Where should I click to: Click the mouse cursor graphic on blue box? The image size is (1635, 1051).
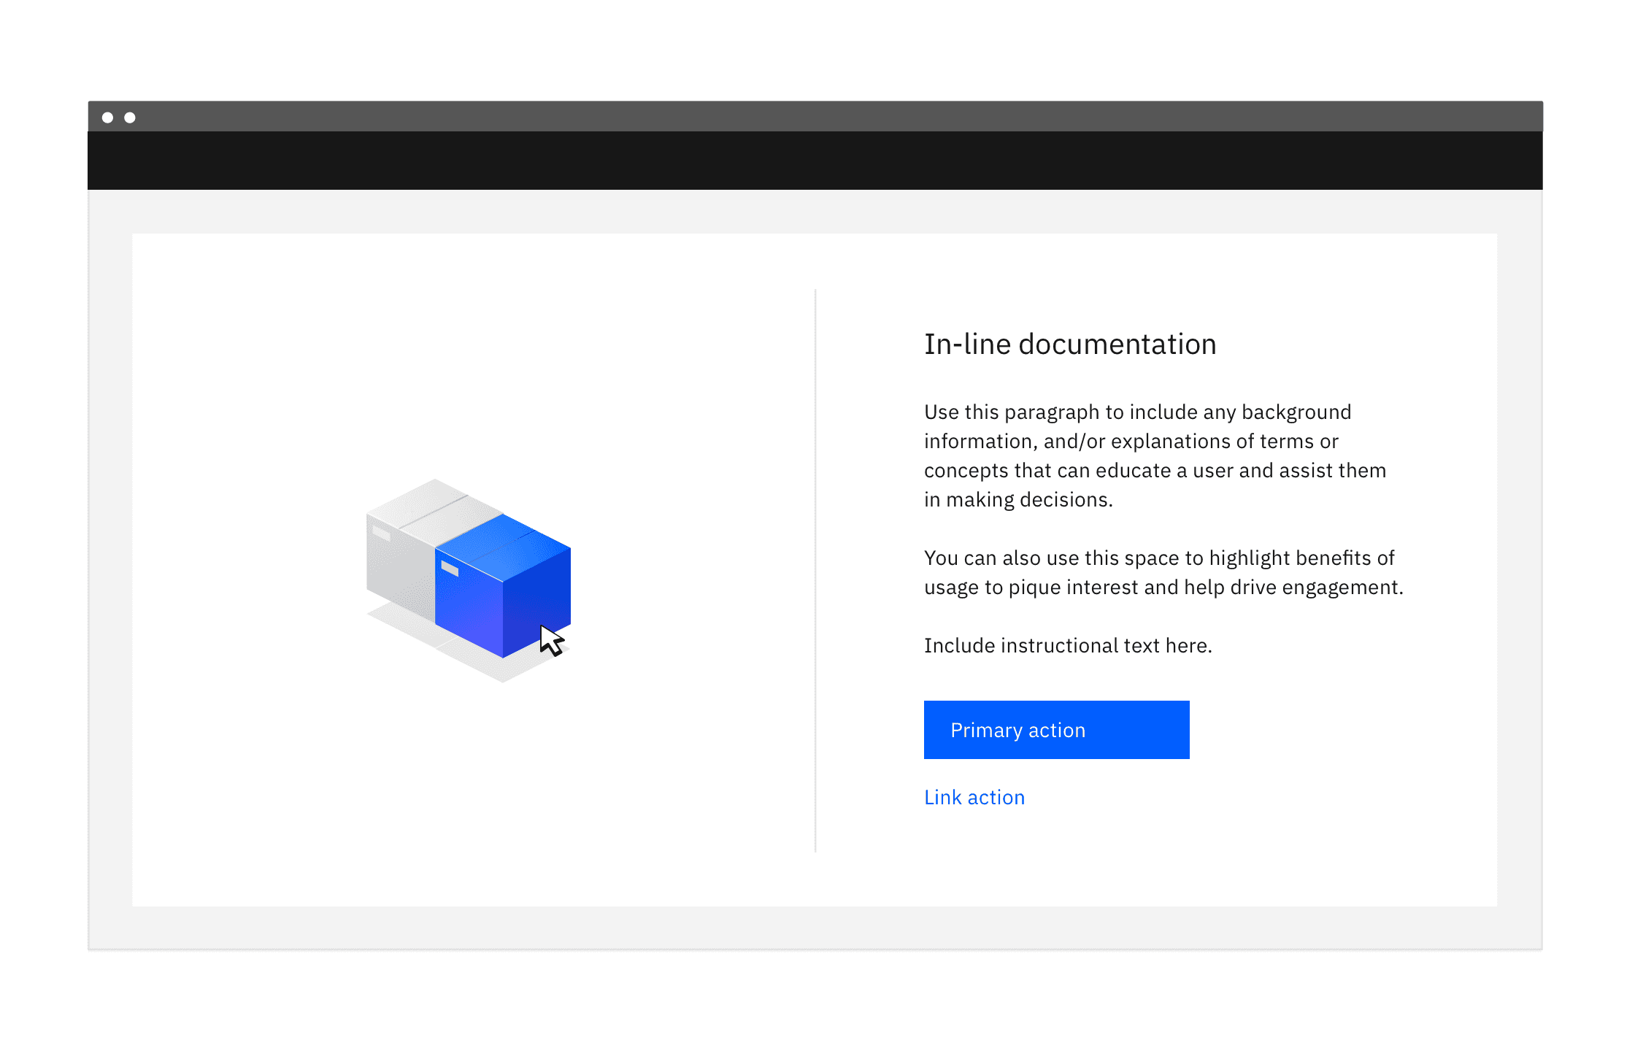(551, 641)
